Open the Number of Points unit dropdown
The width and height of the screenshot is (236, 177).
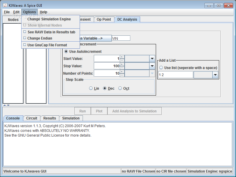[x=152, y=73]
